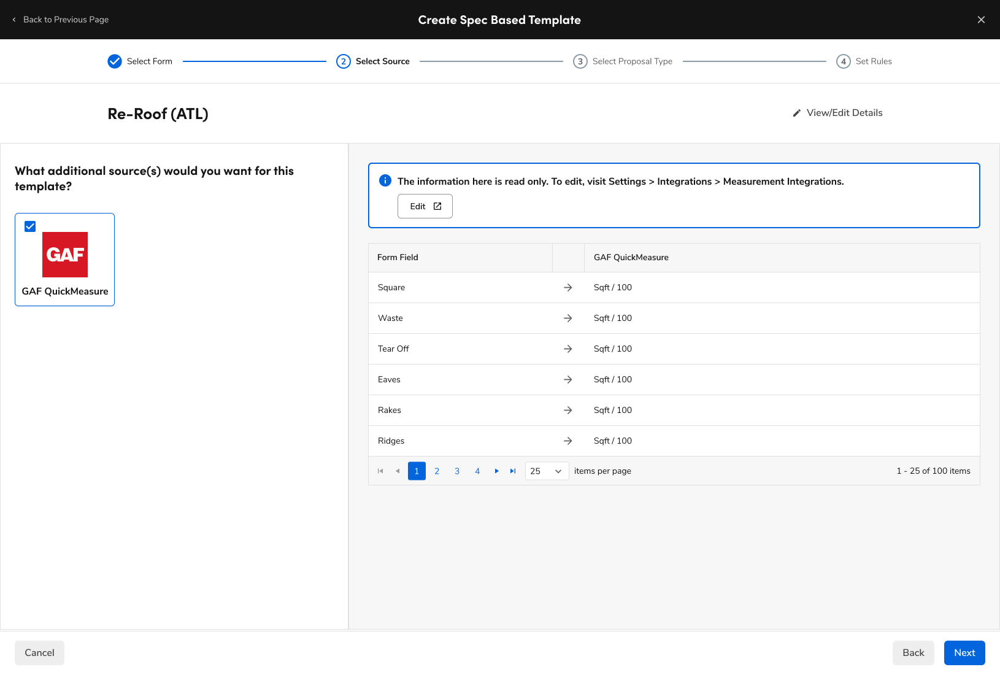Click the pencil icon next to View/Edit Details
Viewport: 1000px width, 675px height.
tap(796, 112)
